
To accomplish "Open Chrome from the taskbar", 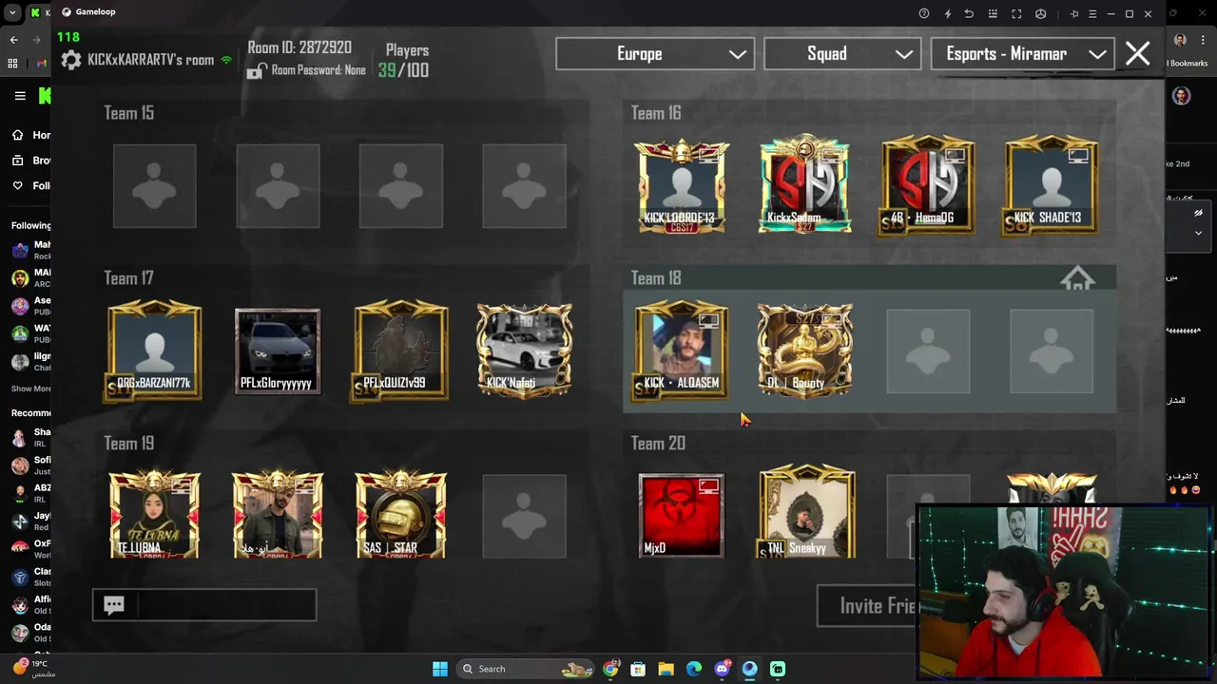I will tap(610, 669).
